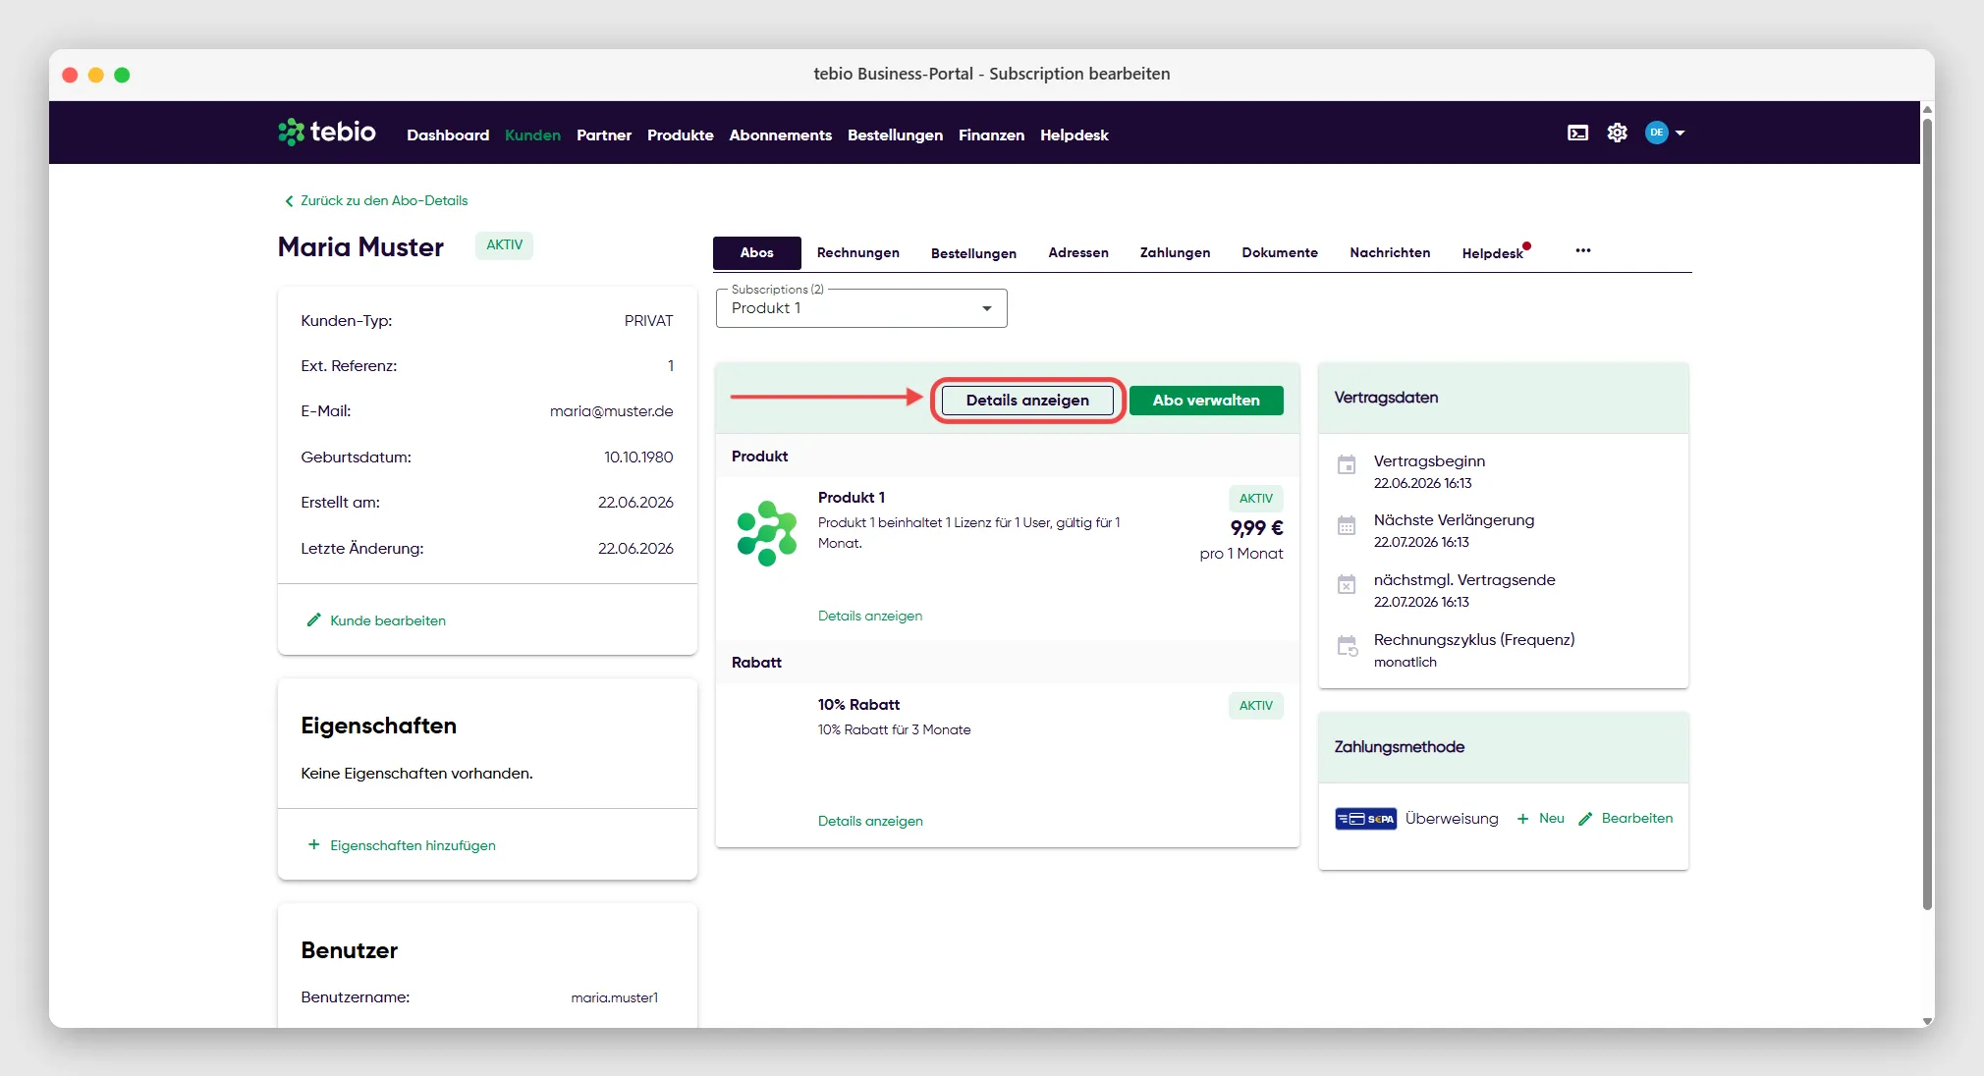Switch to the Nachrichten tab
1984x1076 pixels.
pyautogui.click(x=1390, y=253)
